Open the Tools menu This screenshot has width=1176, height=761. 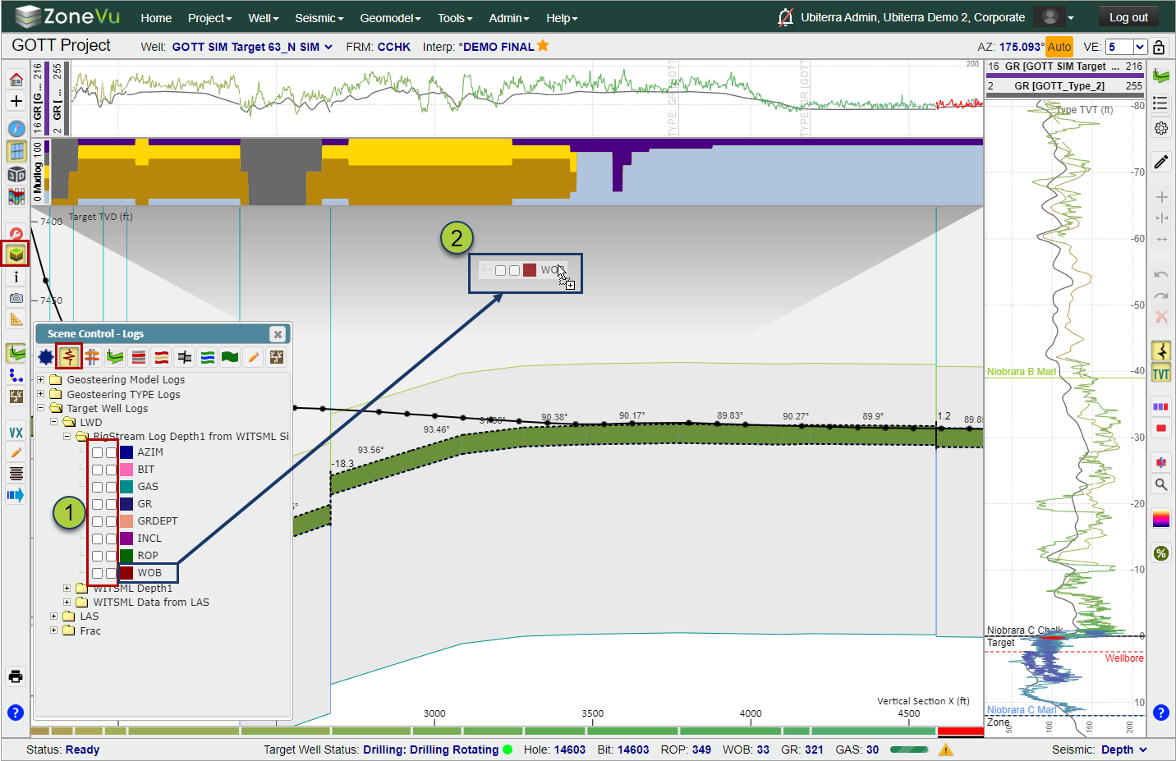tap(455, 18)
